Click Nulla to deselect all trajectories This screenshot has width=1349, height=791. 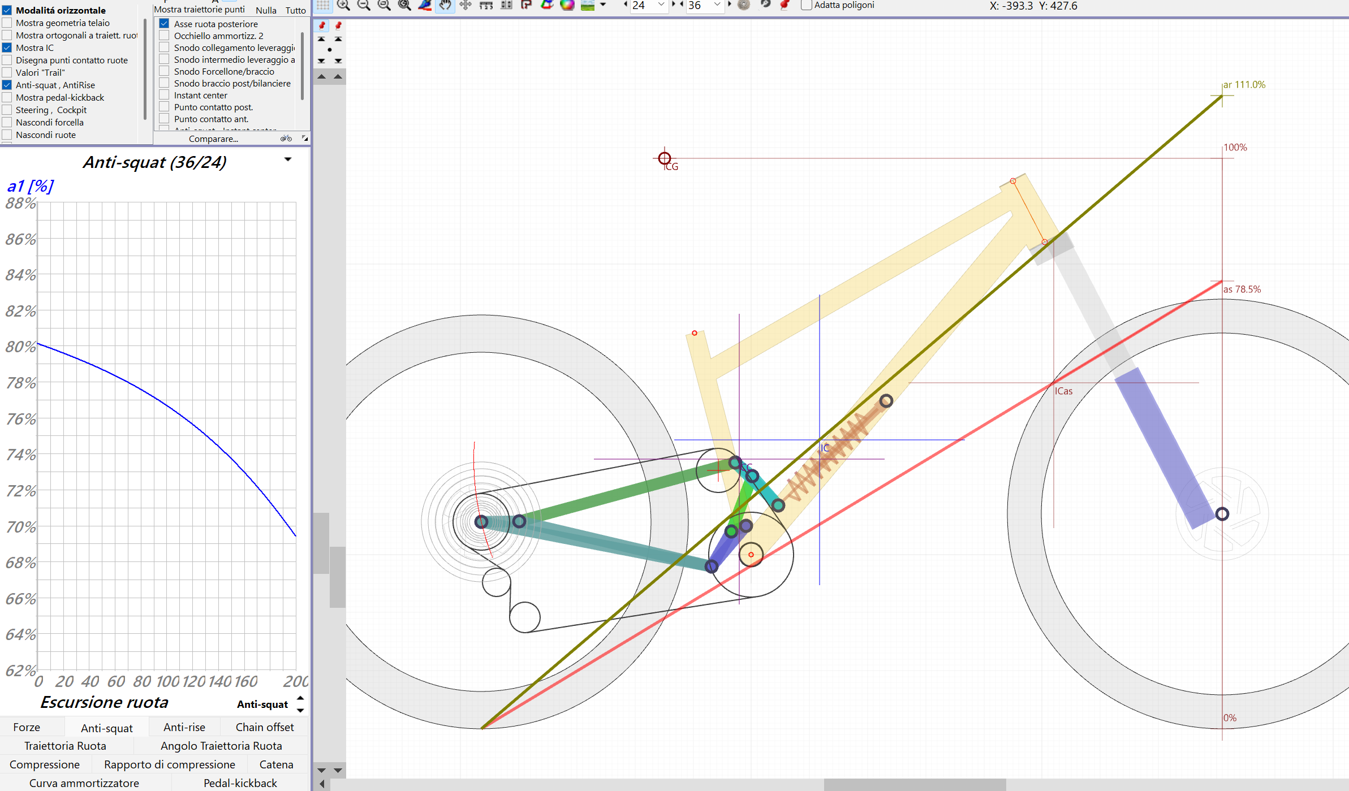pos(266,10)
